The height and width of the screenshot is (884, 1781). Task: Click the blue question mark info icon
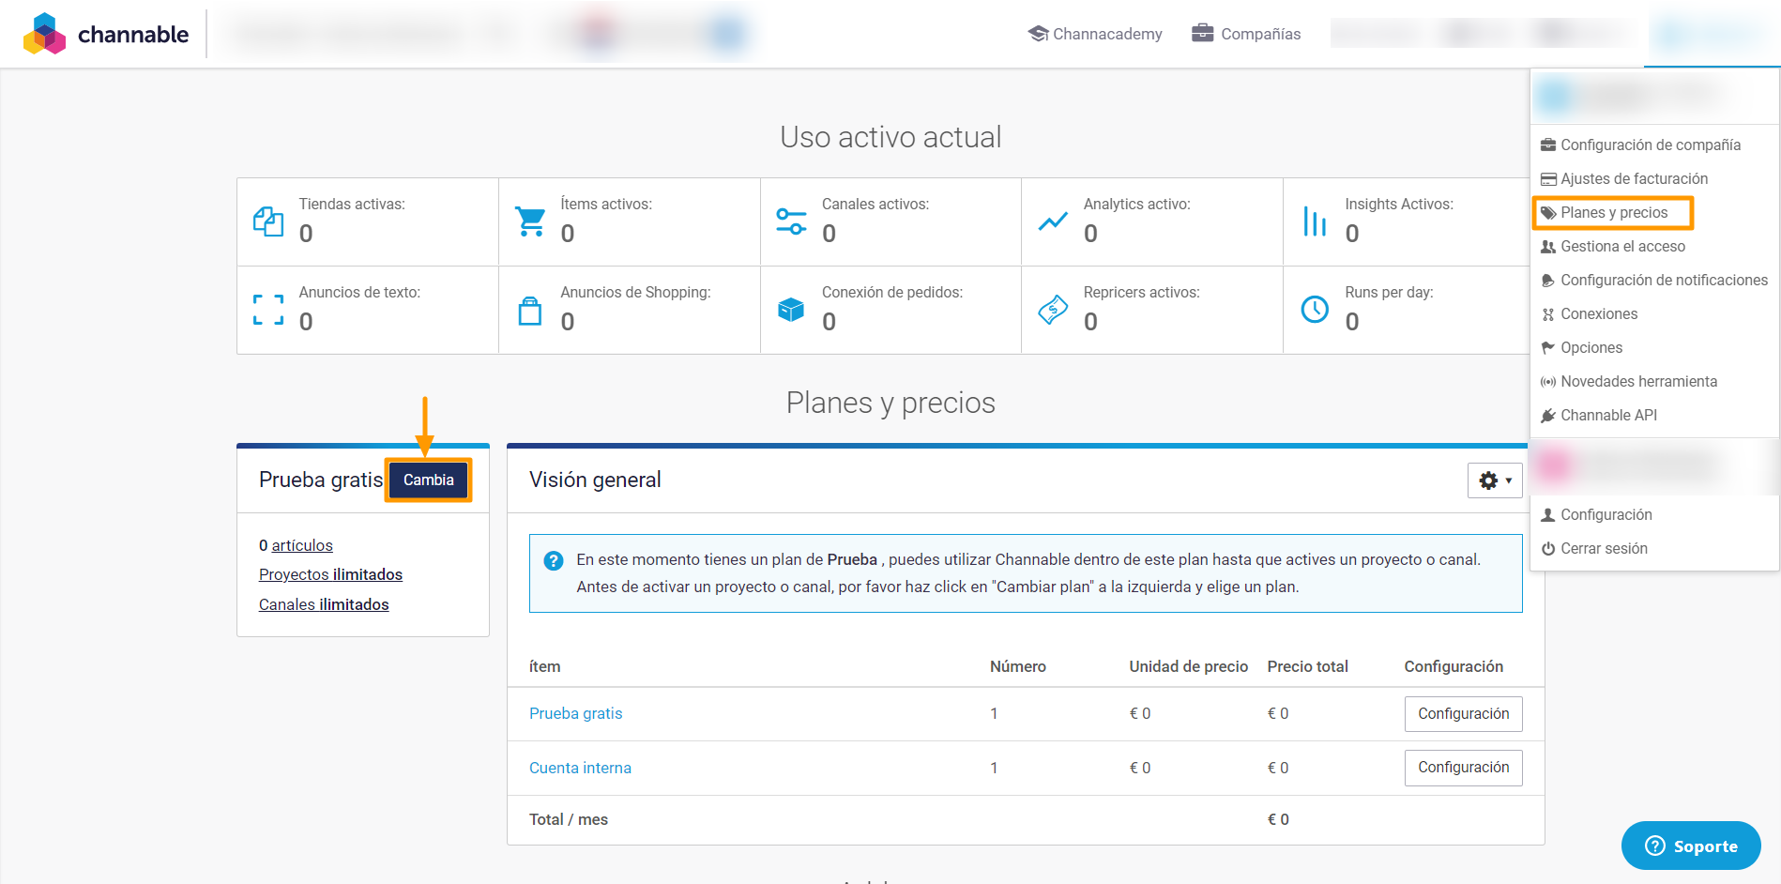pyautogui.click(x=554, y=560)
